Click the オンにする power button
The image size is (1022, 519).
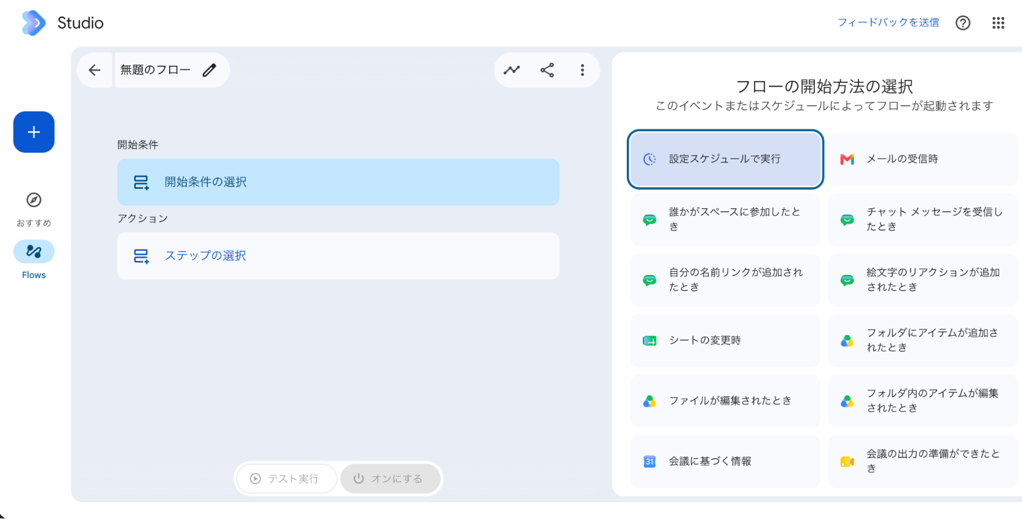[x=391, y=479]
